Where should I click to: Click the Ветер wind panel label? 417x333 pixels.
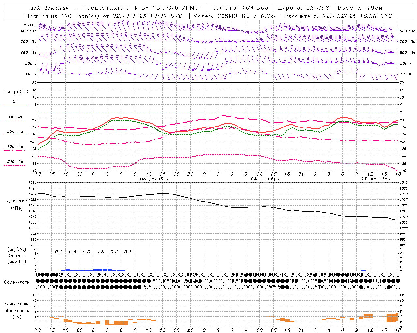click(30, 25)
